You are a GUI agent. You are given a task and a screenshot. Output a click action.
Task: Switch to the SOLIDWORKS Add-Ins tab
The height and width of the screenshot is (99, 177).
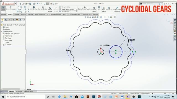point(54,15)
